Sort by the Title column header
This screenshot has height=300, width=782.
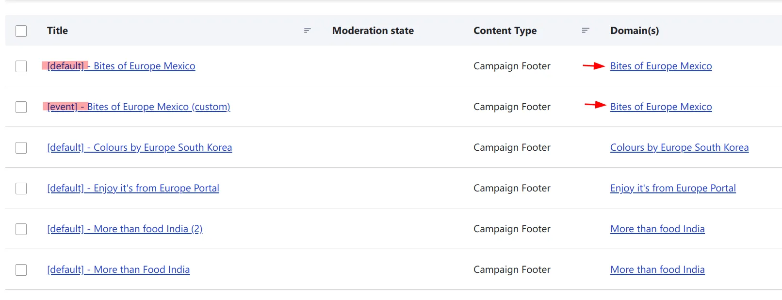(x=57, y=31)
